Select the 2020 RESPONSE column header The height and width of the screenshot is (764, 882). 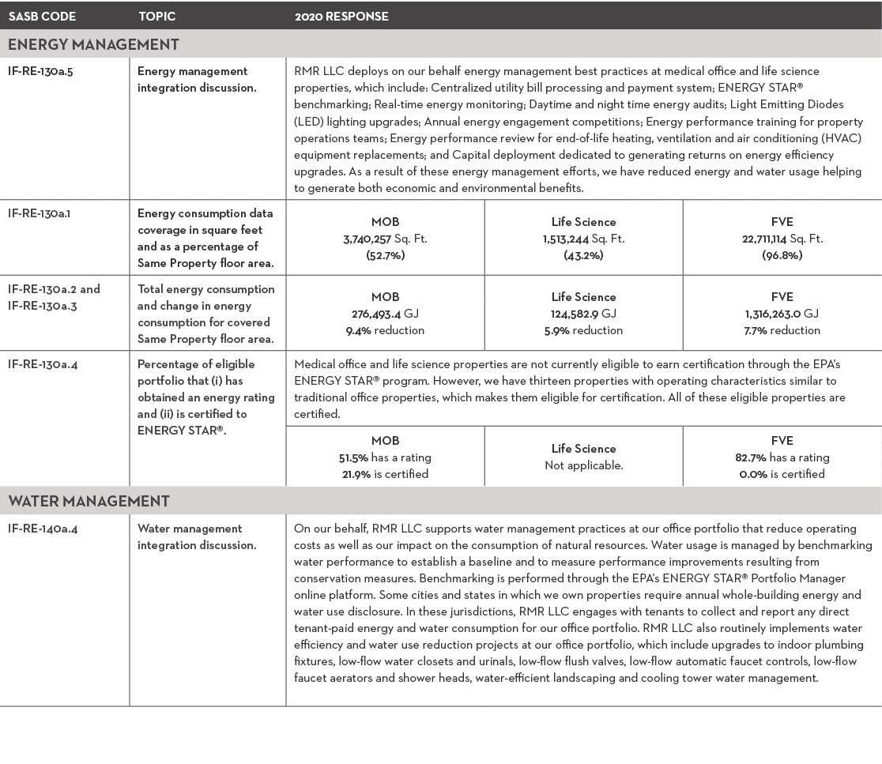pos(341,16)
